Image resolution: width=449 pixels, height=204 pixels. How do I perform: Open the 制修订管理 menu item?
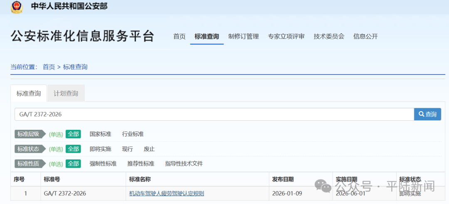(x=243, y=37)
